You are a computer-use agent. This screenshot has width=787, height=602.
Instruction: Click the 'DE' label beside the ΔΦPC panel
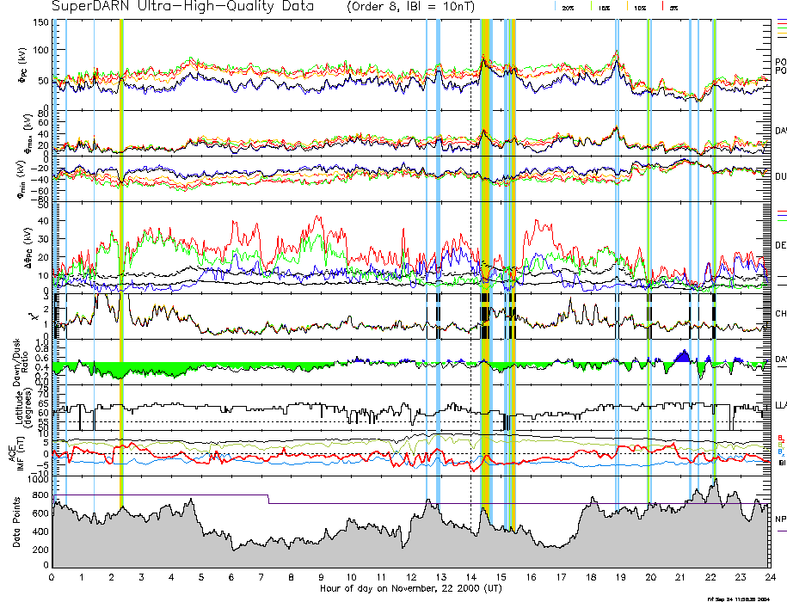[781, 245]
